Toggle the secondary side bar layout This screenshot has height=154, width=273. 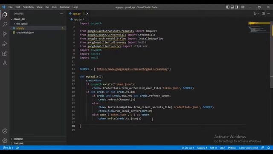click(x=237, y=7)
